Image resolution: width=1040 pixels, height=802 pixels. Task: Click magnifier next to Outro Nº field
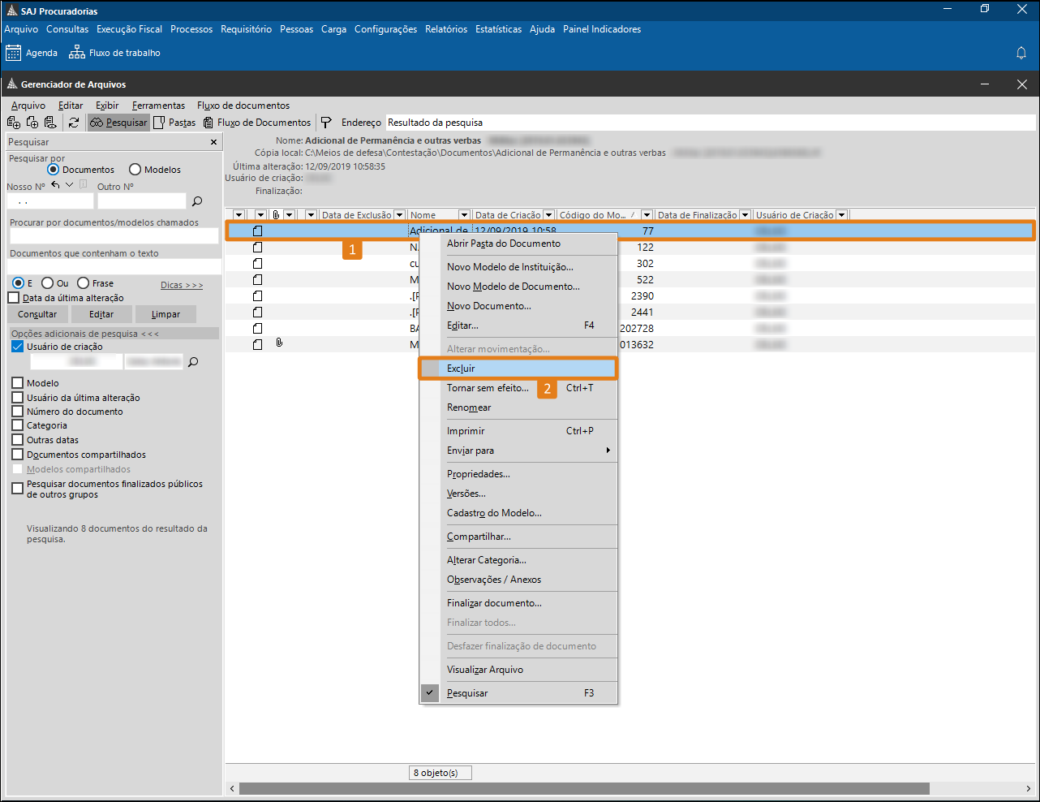pyautogui.click(x=197, y=201)
